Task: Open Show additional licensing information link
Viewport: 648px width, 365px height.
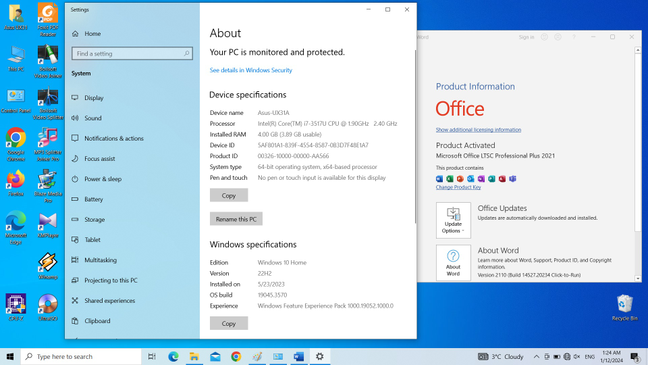Action: click(x=478, y=130)
